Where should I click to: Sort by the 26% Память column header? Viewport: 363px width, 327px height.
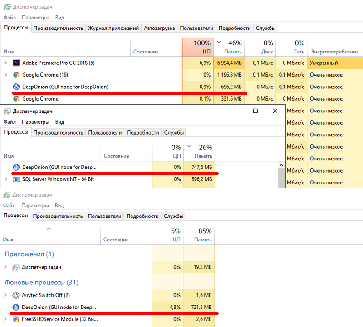[x=199, y=152]
